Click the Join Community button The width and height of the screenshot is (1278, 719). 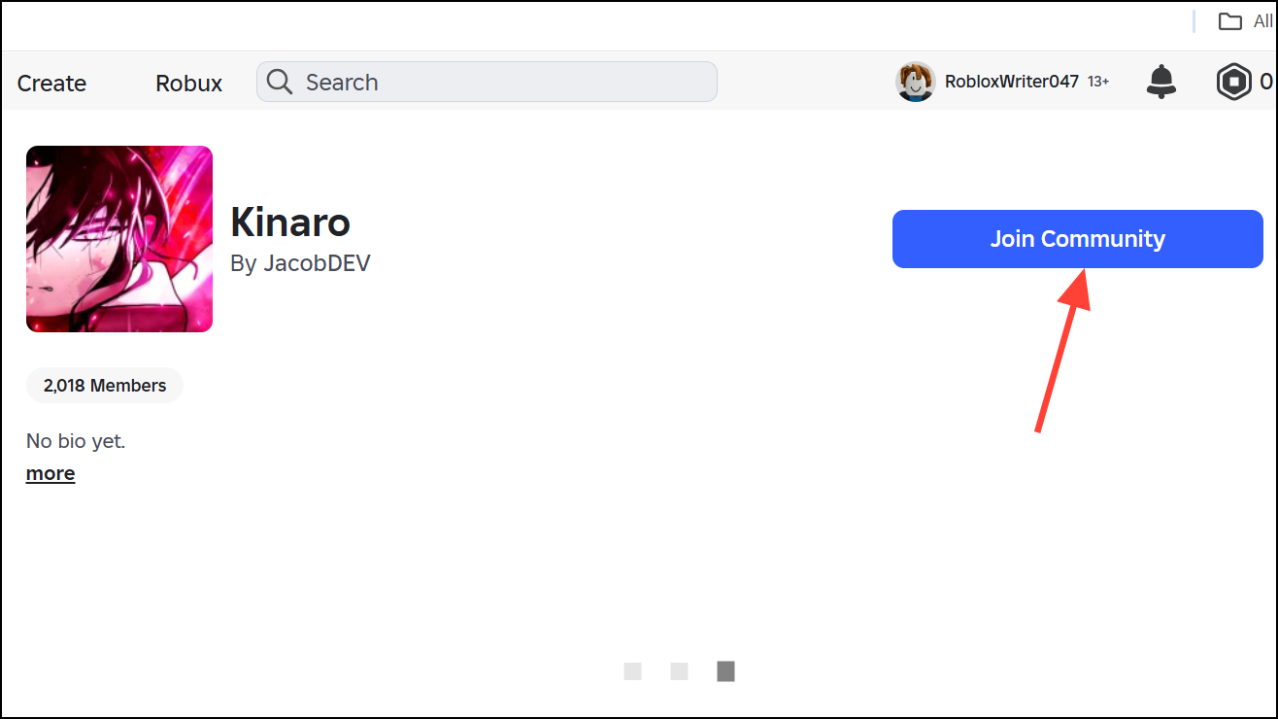[x=1078, y=239]
